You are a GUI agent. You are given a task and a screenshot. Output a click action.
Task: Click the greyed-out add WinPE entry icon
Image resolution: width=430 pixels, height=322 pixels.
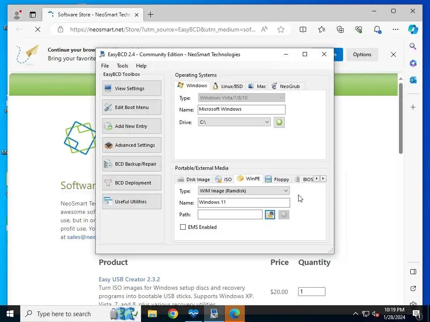click(x=284, y=215)
